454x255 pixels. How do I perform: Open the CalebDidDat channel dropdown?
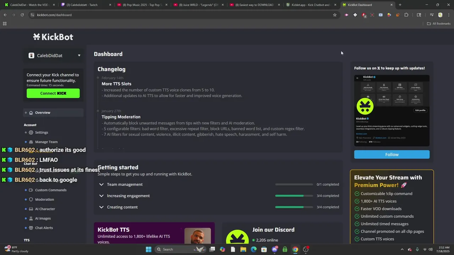coord(54,56)
